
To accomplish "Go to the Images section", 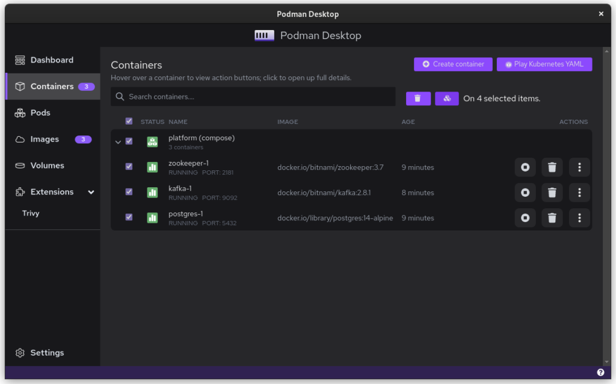I will coord(45,139).
